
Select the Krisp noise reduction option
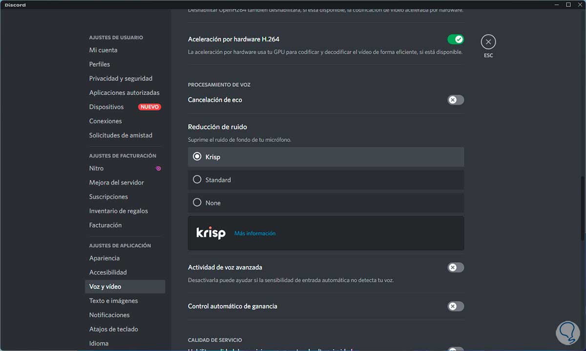[197, 157]
